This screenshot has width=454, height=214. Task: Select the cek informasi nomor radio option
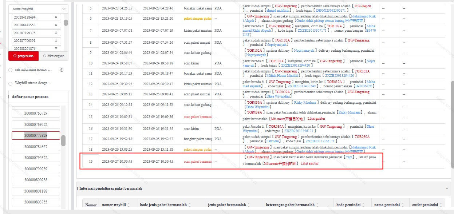[10, 70]
